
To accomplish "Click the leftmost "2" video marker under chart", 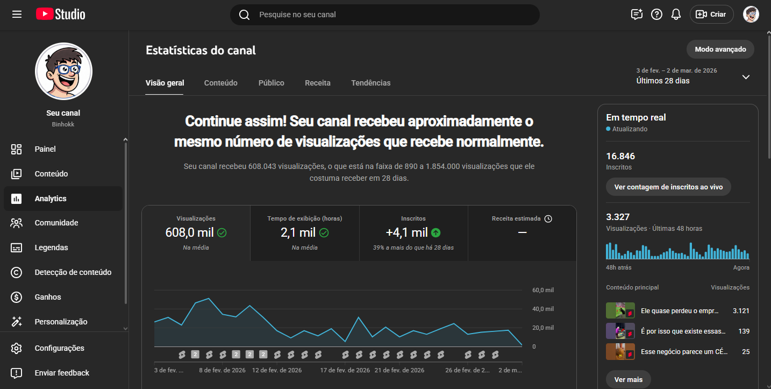I will [195, 355].
